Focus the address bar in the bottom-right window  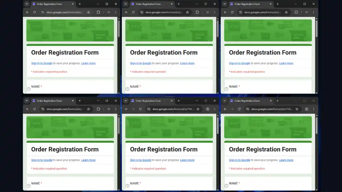point(272,109)
